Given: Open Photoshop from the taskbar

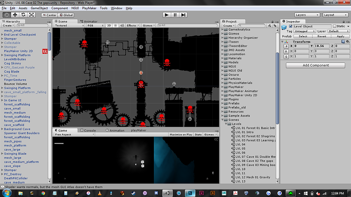Looking at the screenshot, I should [190, 193].
